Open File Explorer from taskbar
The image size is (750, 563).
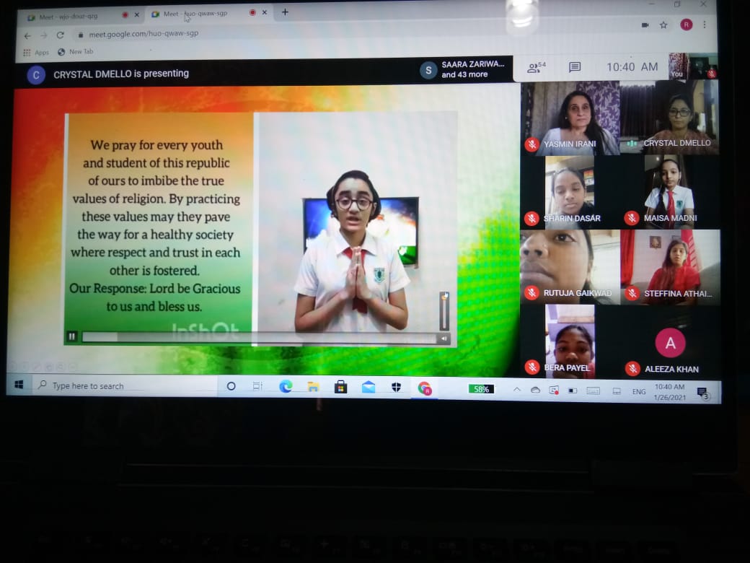[x=313, y=387]
